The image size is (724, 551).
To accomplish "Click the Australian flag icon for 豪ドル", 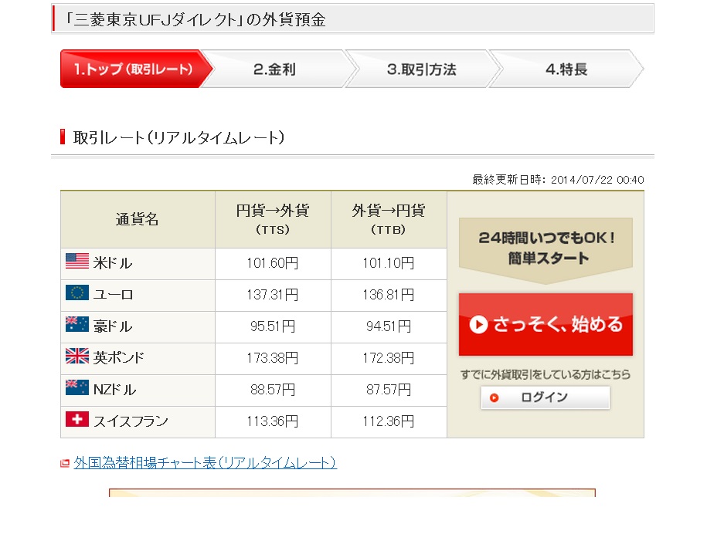I will (77, 324).
